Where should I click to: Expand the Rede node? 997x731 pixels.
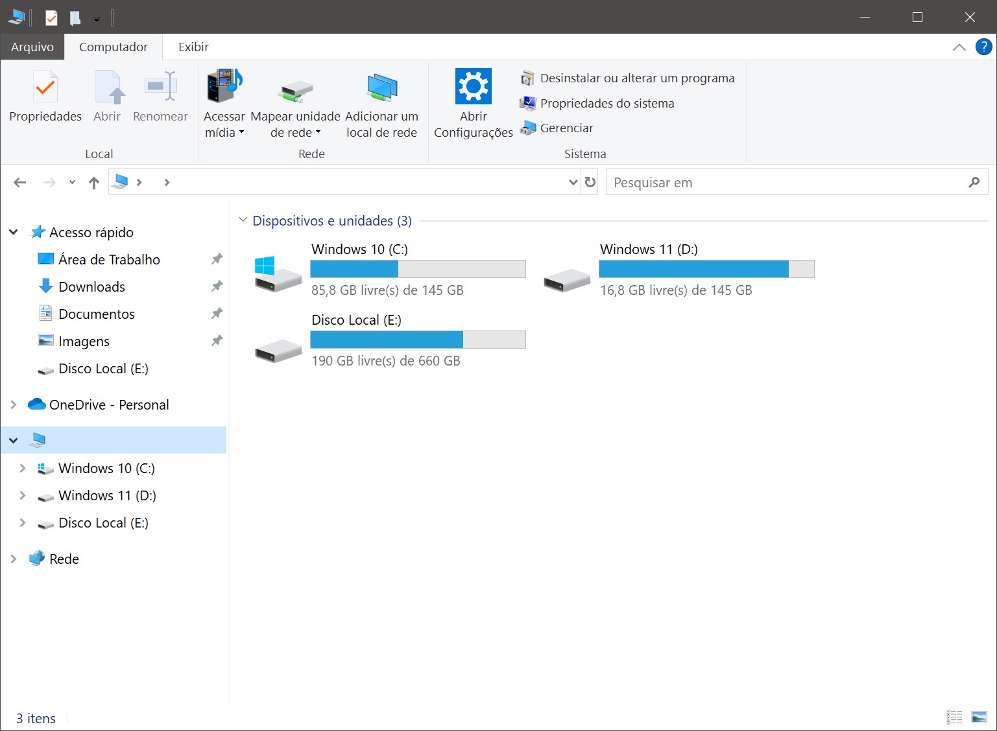tap(14, 559)
